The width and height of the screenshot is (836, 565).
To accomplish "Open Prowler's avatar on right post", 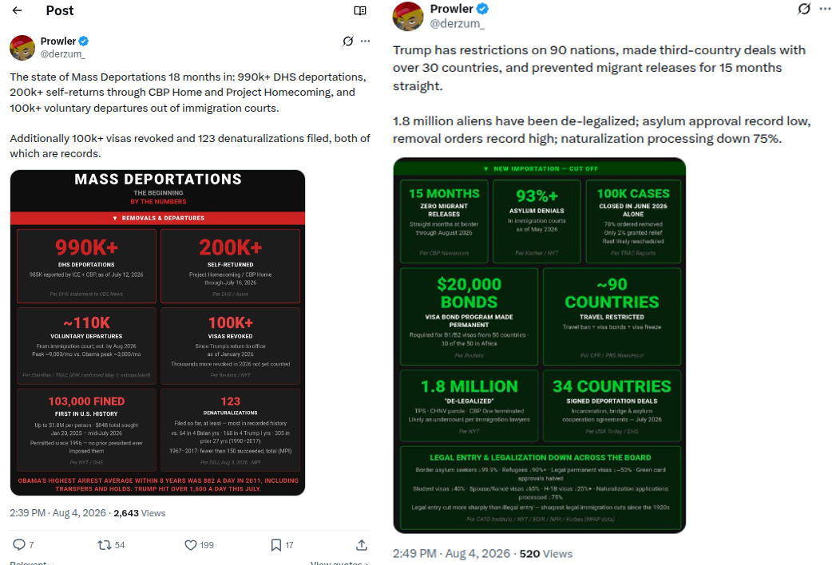I will 408,16.
